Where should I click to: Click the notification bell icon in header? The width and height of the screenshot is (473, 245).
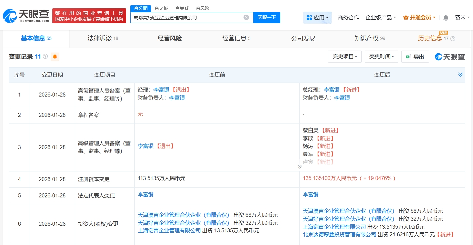[446, 18]
